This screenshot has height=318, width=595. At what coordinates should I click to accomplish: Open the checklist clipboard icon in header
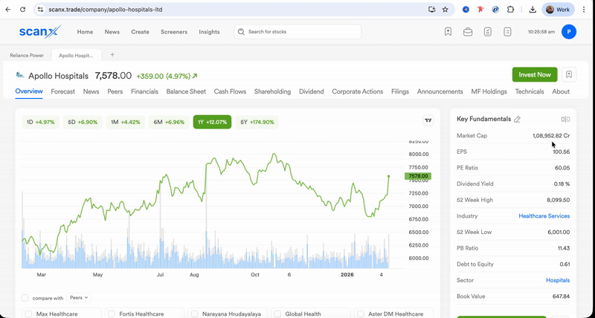488,32
